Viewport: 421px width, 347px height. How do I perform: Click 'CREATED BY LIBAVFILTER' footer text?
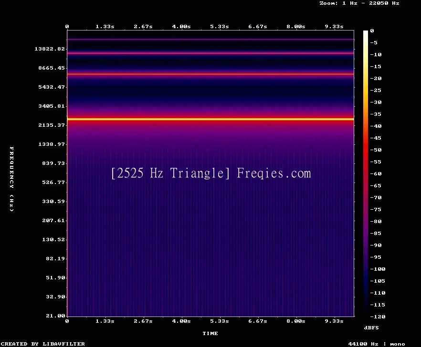coord(42,344)
